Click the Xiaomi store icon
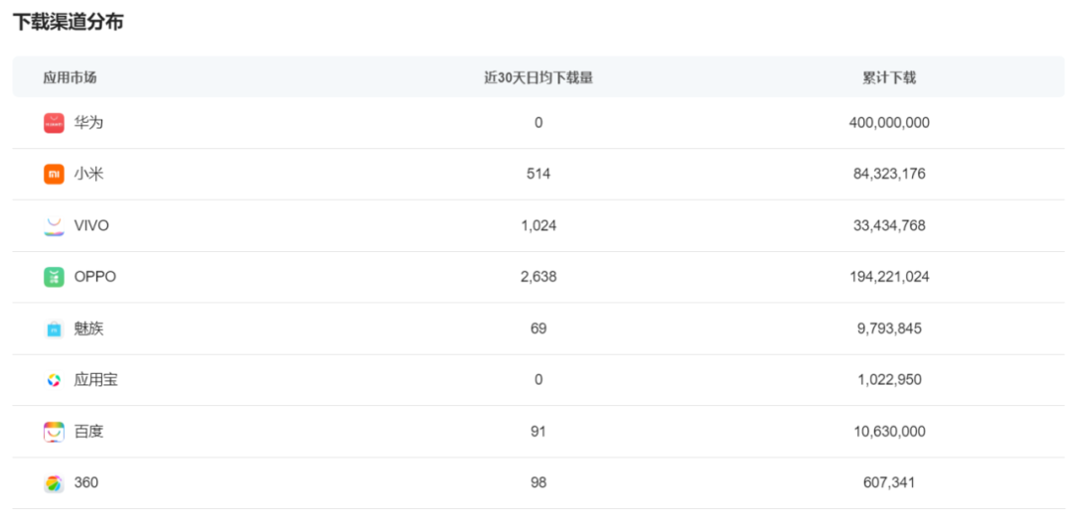The height and width of the screenshot is (524, 1073). [54, 175]
